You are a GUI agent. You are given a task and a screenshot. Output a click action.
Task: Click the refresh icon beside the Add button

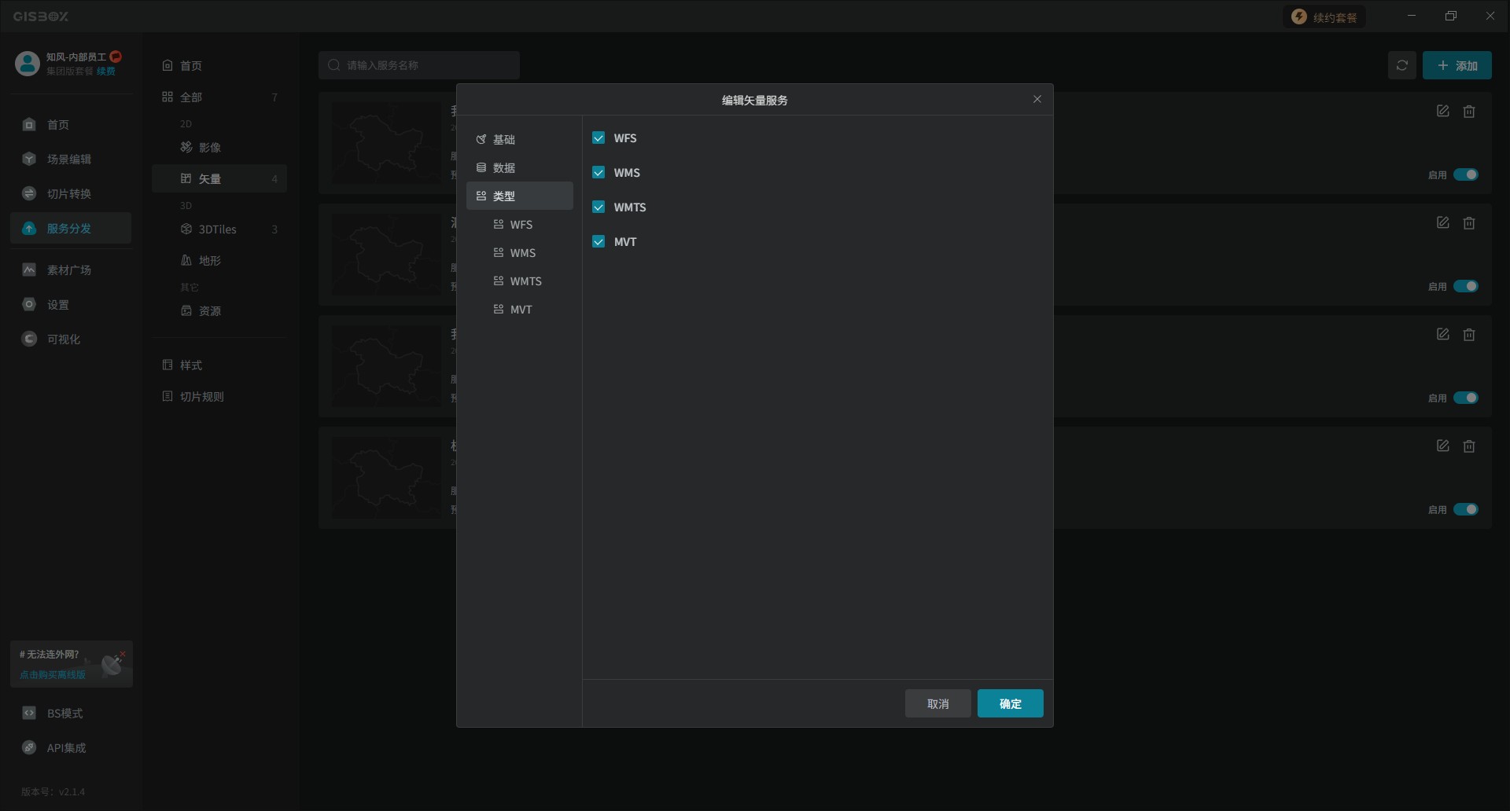(x=1401, y=66)
